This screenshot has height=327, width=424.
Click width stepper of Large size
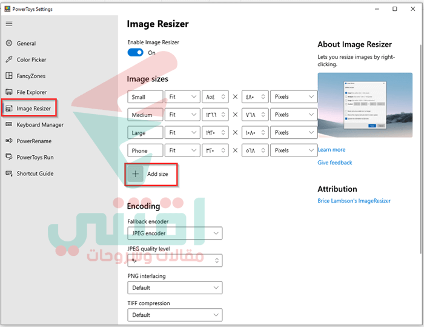[223, 132]
